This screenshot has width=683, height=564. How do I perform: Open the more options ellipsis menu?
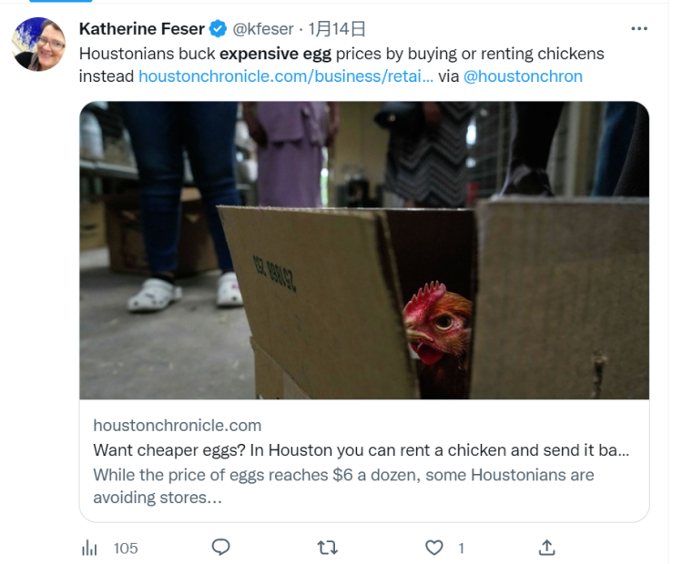click(x=639, y=29)
